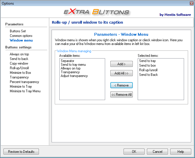Open Minimize to Box settings

[x=20, y=73]
